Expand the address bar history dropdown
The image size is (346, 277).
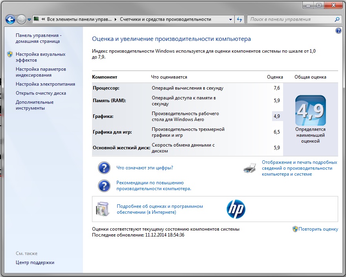click(230, 19)
